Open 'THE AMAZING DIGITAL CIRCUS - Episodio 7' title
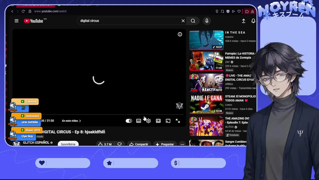The image size is (319, 180). coord(237,120)
